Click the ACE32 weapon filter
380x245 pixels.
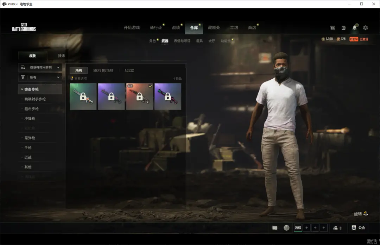click(x=129, y=71)
